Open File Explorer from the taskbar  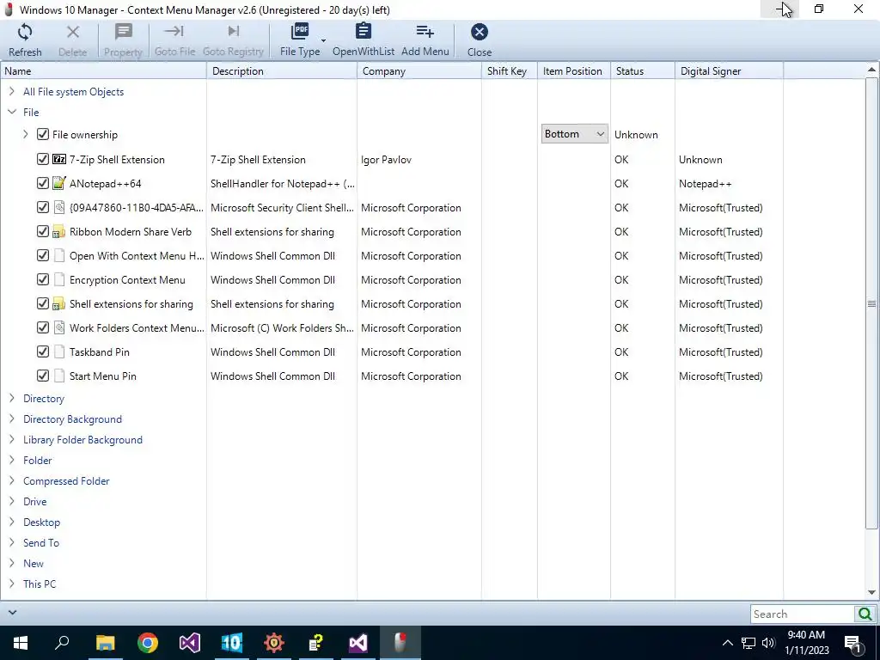coord(105,643)
